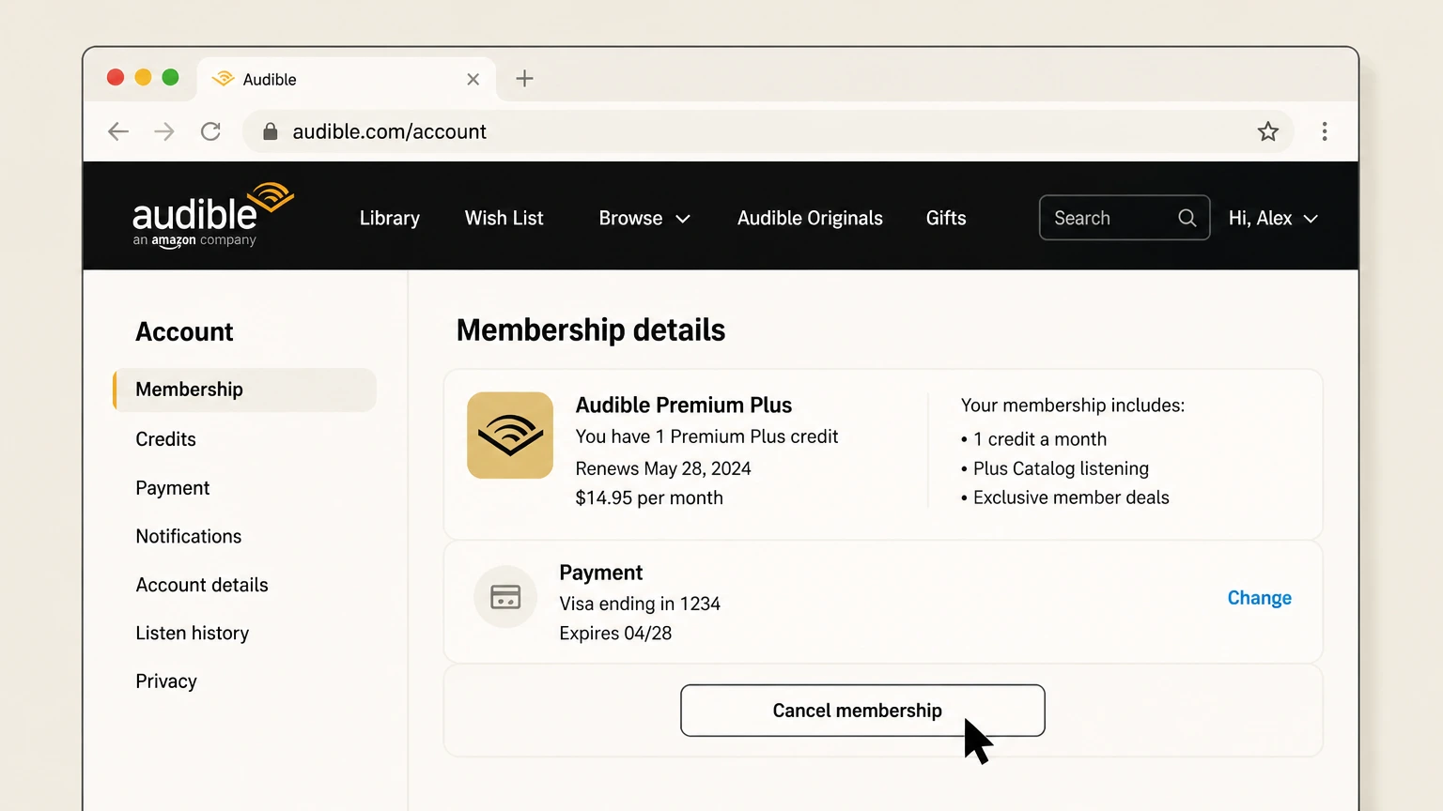Viewport: 1443px width, 811px height.
Task: Click the search magnifier icon
Action: (1187, 218)
